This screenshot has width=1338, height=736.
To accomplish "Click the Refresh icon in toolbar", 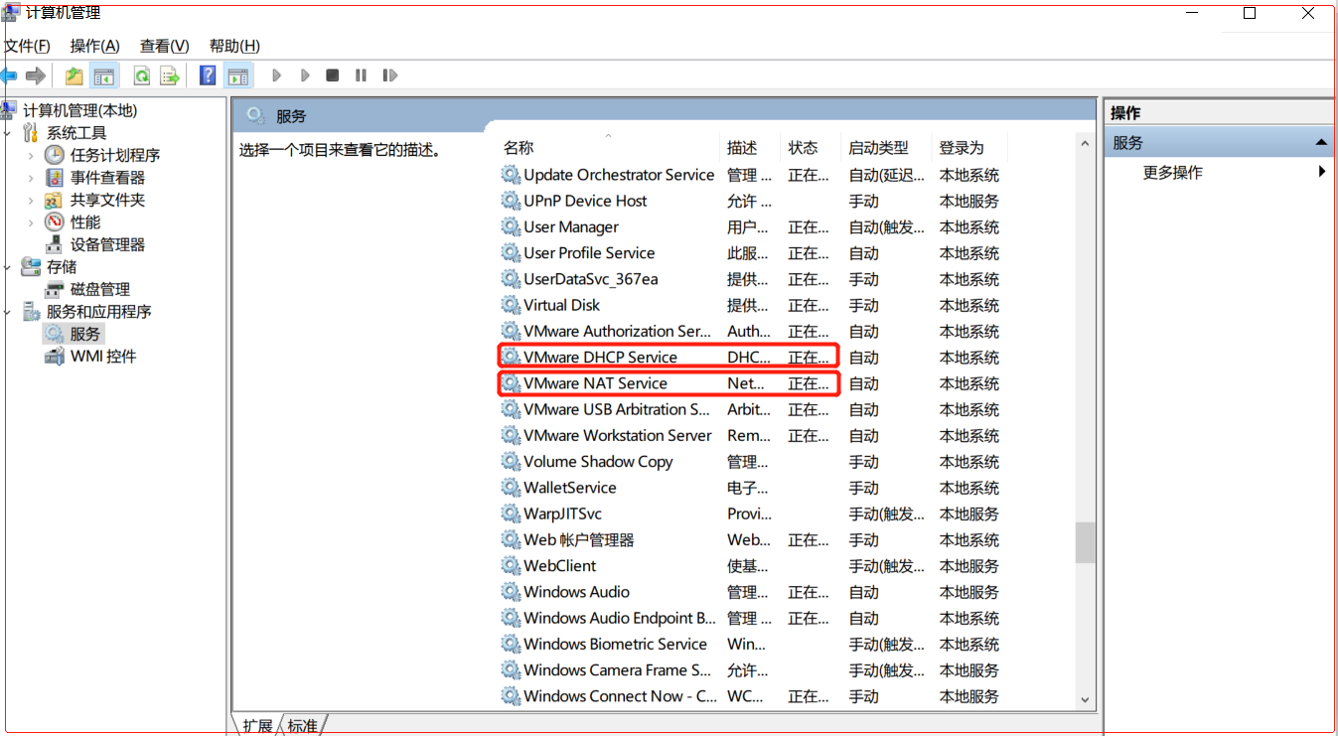I will 142,75.
